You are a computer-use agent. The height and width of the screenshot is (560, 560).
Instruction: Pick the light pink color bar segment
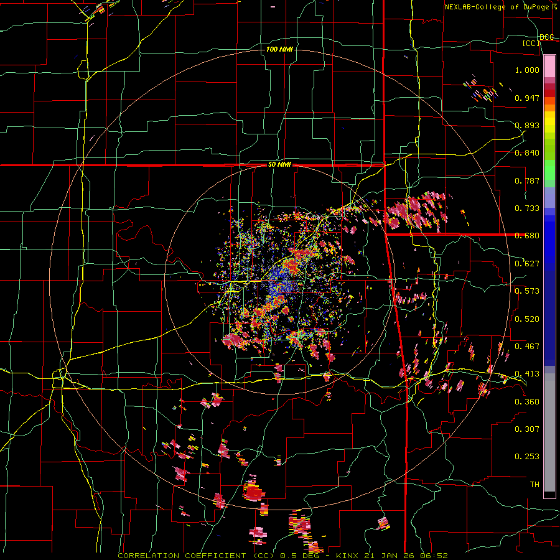549,66
